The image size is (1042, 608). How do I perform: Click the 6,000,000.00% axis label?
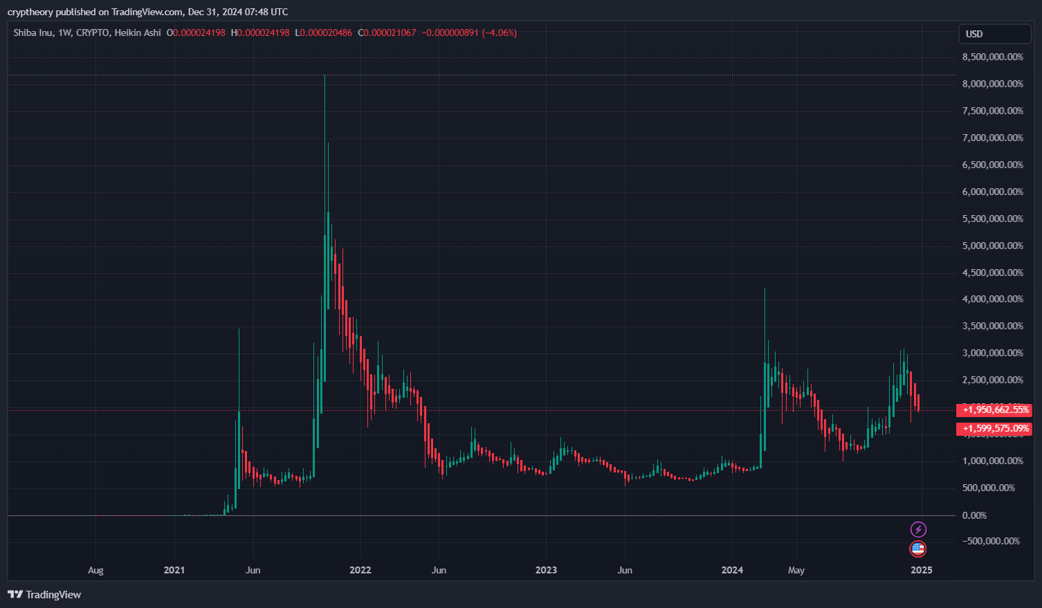(993, 192)
